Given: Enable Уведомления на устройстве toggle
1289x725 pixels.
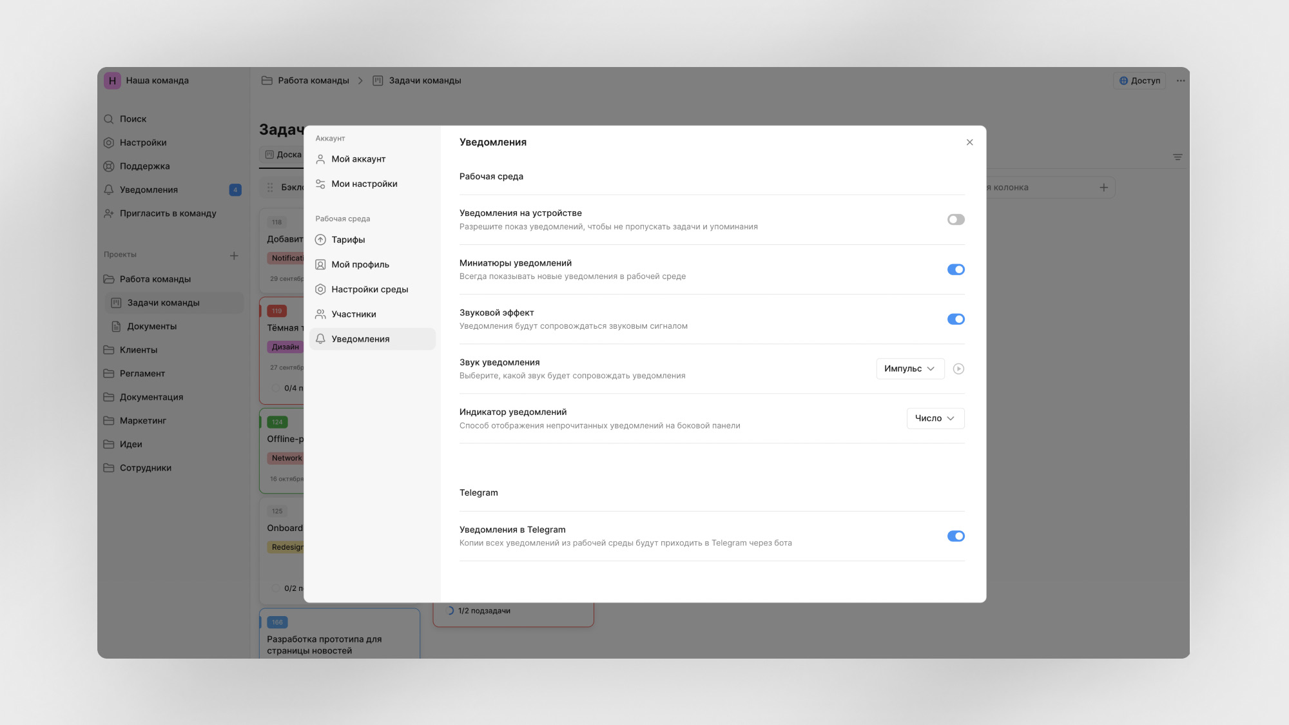Looking at the screenshot, I should pyautogui.click(x=956, y=220).
